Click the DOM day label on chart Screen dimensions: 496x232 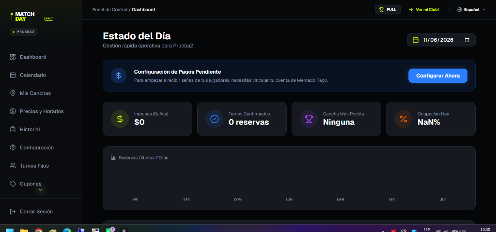point(238,200)
